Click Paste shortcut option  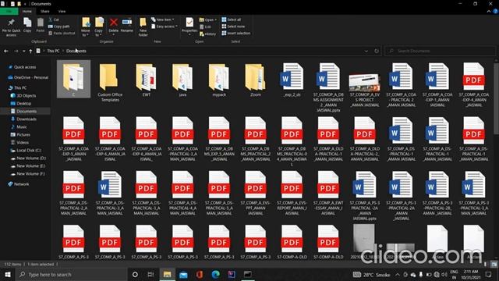click(62, 33)
